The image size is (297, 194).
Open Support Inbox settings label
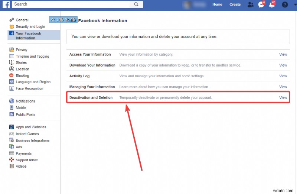tap(27, 160)
